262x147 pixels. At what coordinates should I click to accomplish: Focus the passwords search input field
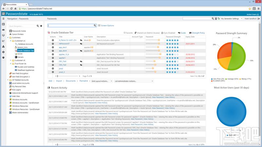pyautogui.click(x=71, y=25)
